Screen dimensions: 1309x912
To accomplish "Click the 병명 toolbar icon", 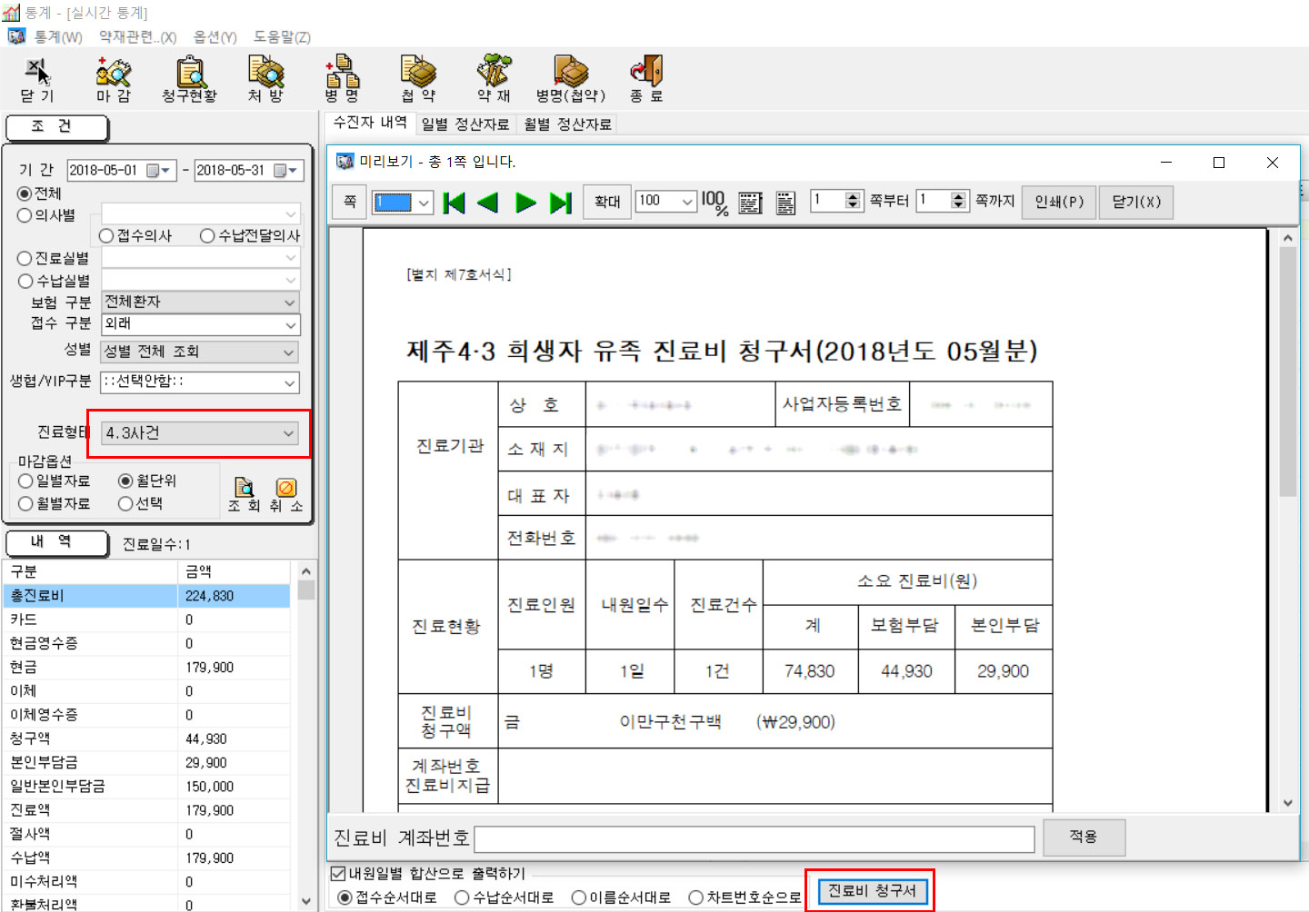I will point(342,78).
